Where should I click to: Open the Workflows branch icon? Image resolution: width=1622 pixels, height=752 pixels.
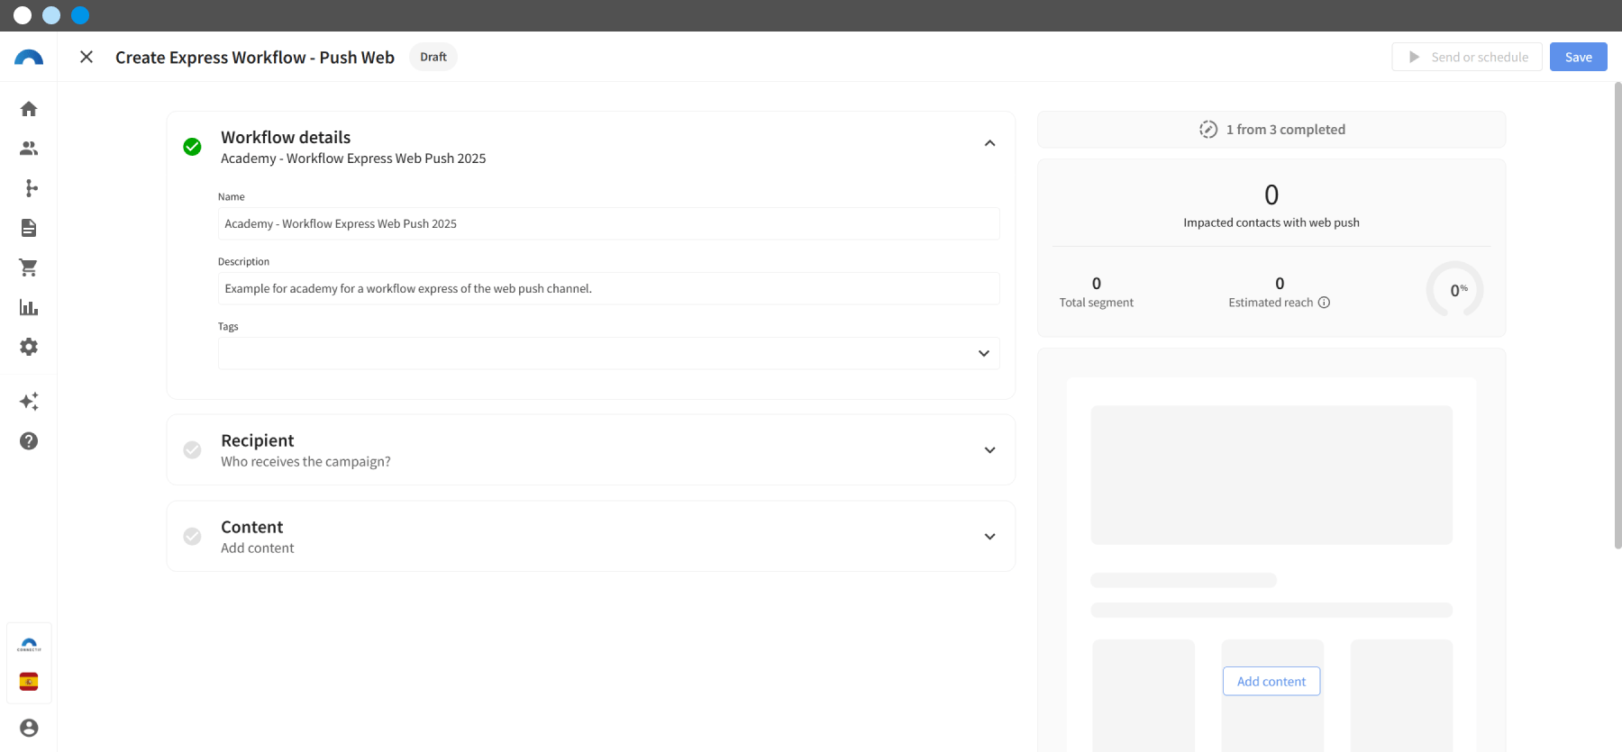[31, 188]
